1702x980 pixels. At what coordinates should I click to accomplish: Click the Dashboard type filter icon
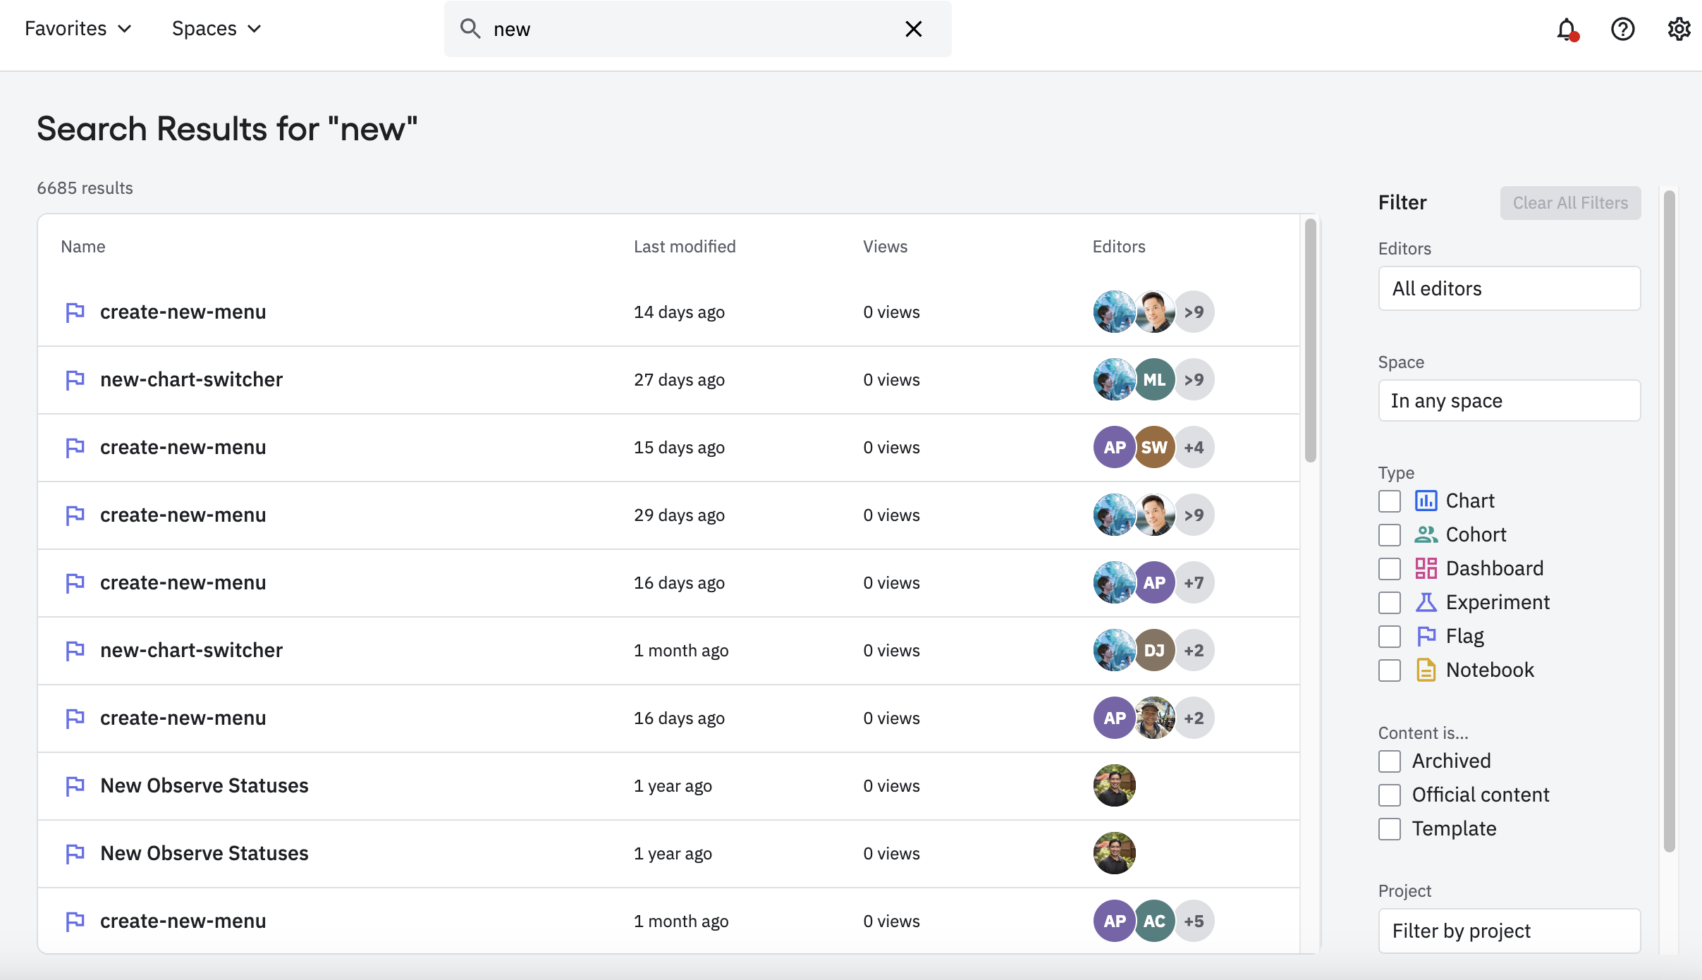point(1426,567)
